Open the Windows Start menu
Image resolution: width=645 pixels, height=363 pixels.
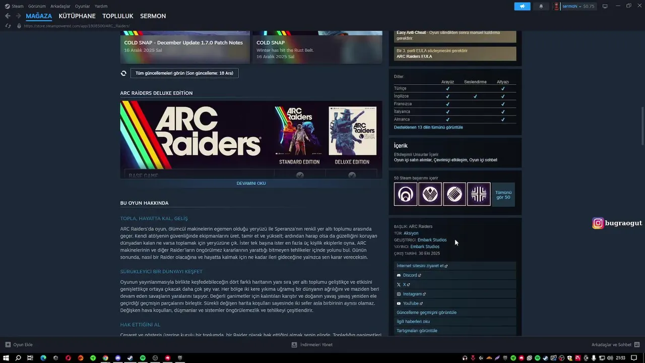coord(7,358)
